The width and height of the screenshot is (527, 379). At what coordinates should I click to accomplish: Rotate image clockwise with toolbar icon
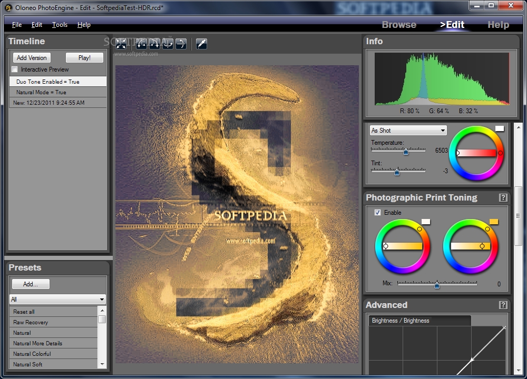point(154,44)
